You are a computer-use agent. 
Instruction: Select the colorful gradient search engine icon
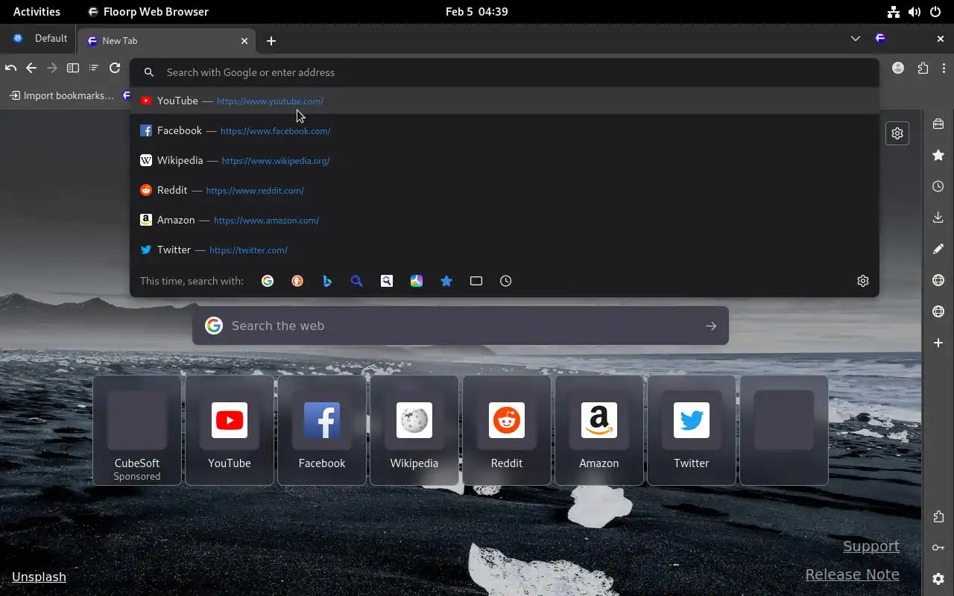point(417,281)
